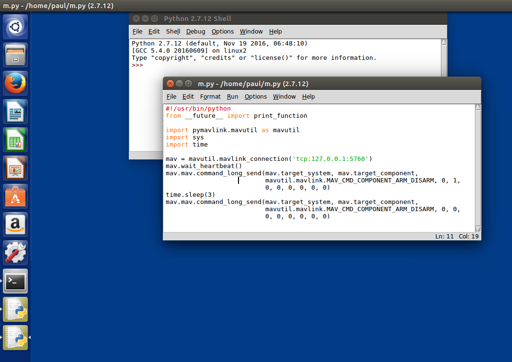Open the Shell menu in the Python Shell

(173, 31)
